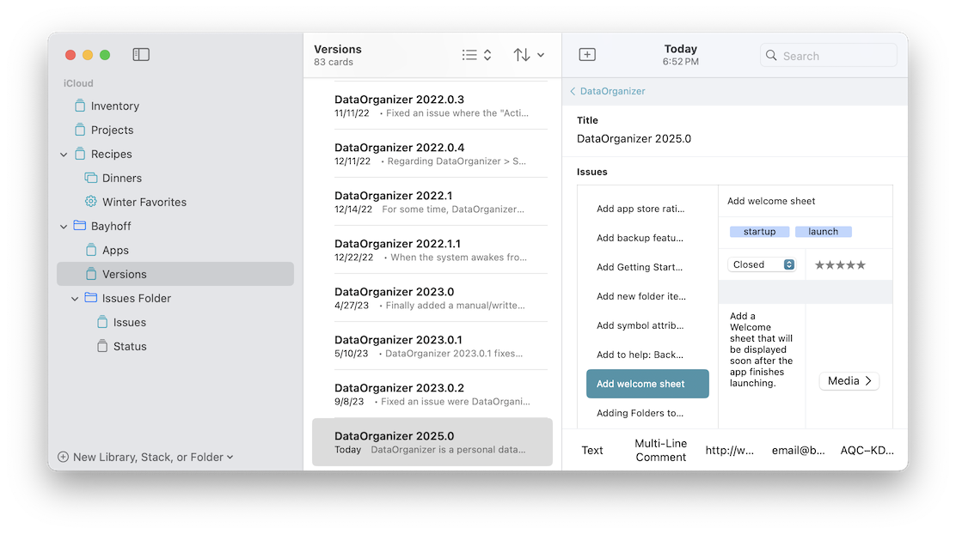The image size is (956, 534).
Task: Click the Issues stack icon
Action: coord(102,322)
